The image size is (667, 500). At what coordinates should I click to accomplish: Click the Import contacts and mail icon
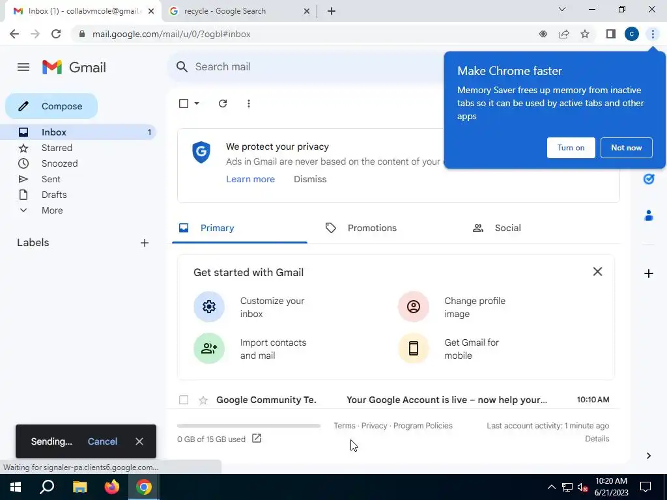209,349
